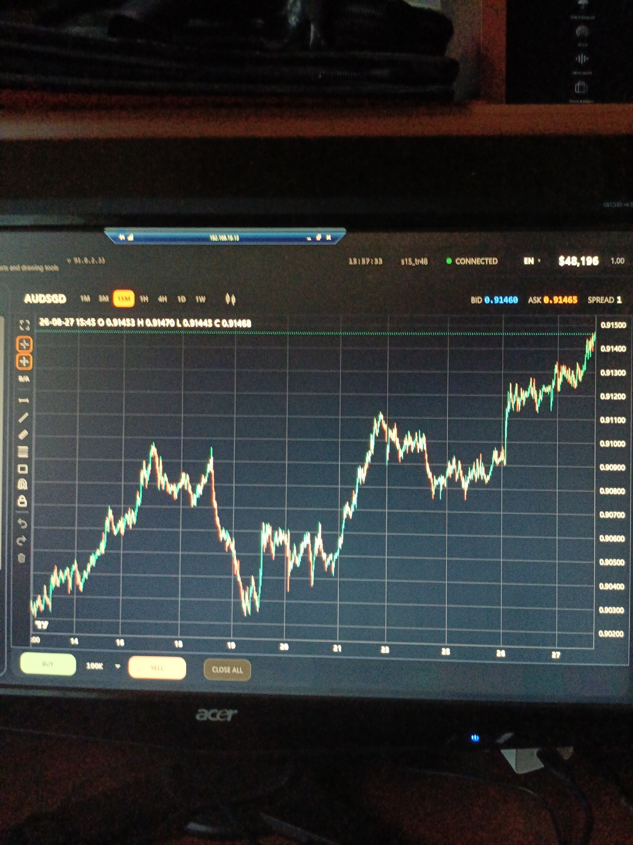
Task: Click the fullscreen chart icon
Action: point(24,325)
